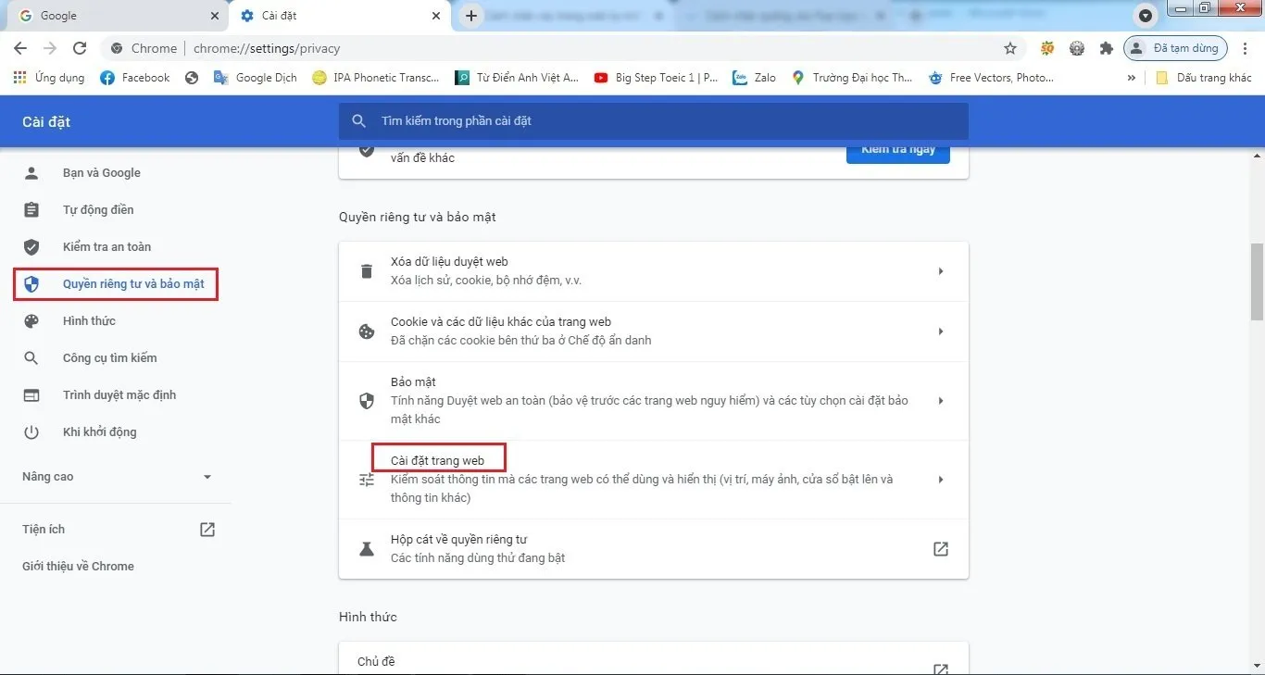1265x675 pixels.
Task: Click the sliders icon for Cài đặt trang web
Action: pos(367,480)
